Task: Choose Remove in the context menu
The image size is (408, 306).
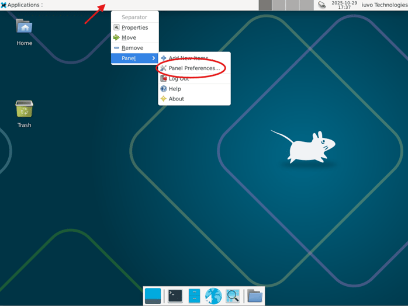Action: click(x=132, y=48)
